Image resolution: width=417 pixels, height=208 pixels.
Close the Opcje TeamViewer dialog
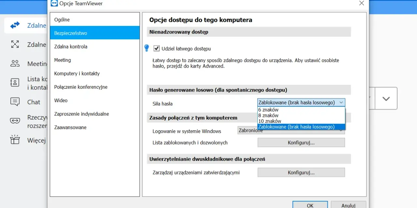[x=361, y=3]
